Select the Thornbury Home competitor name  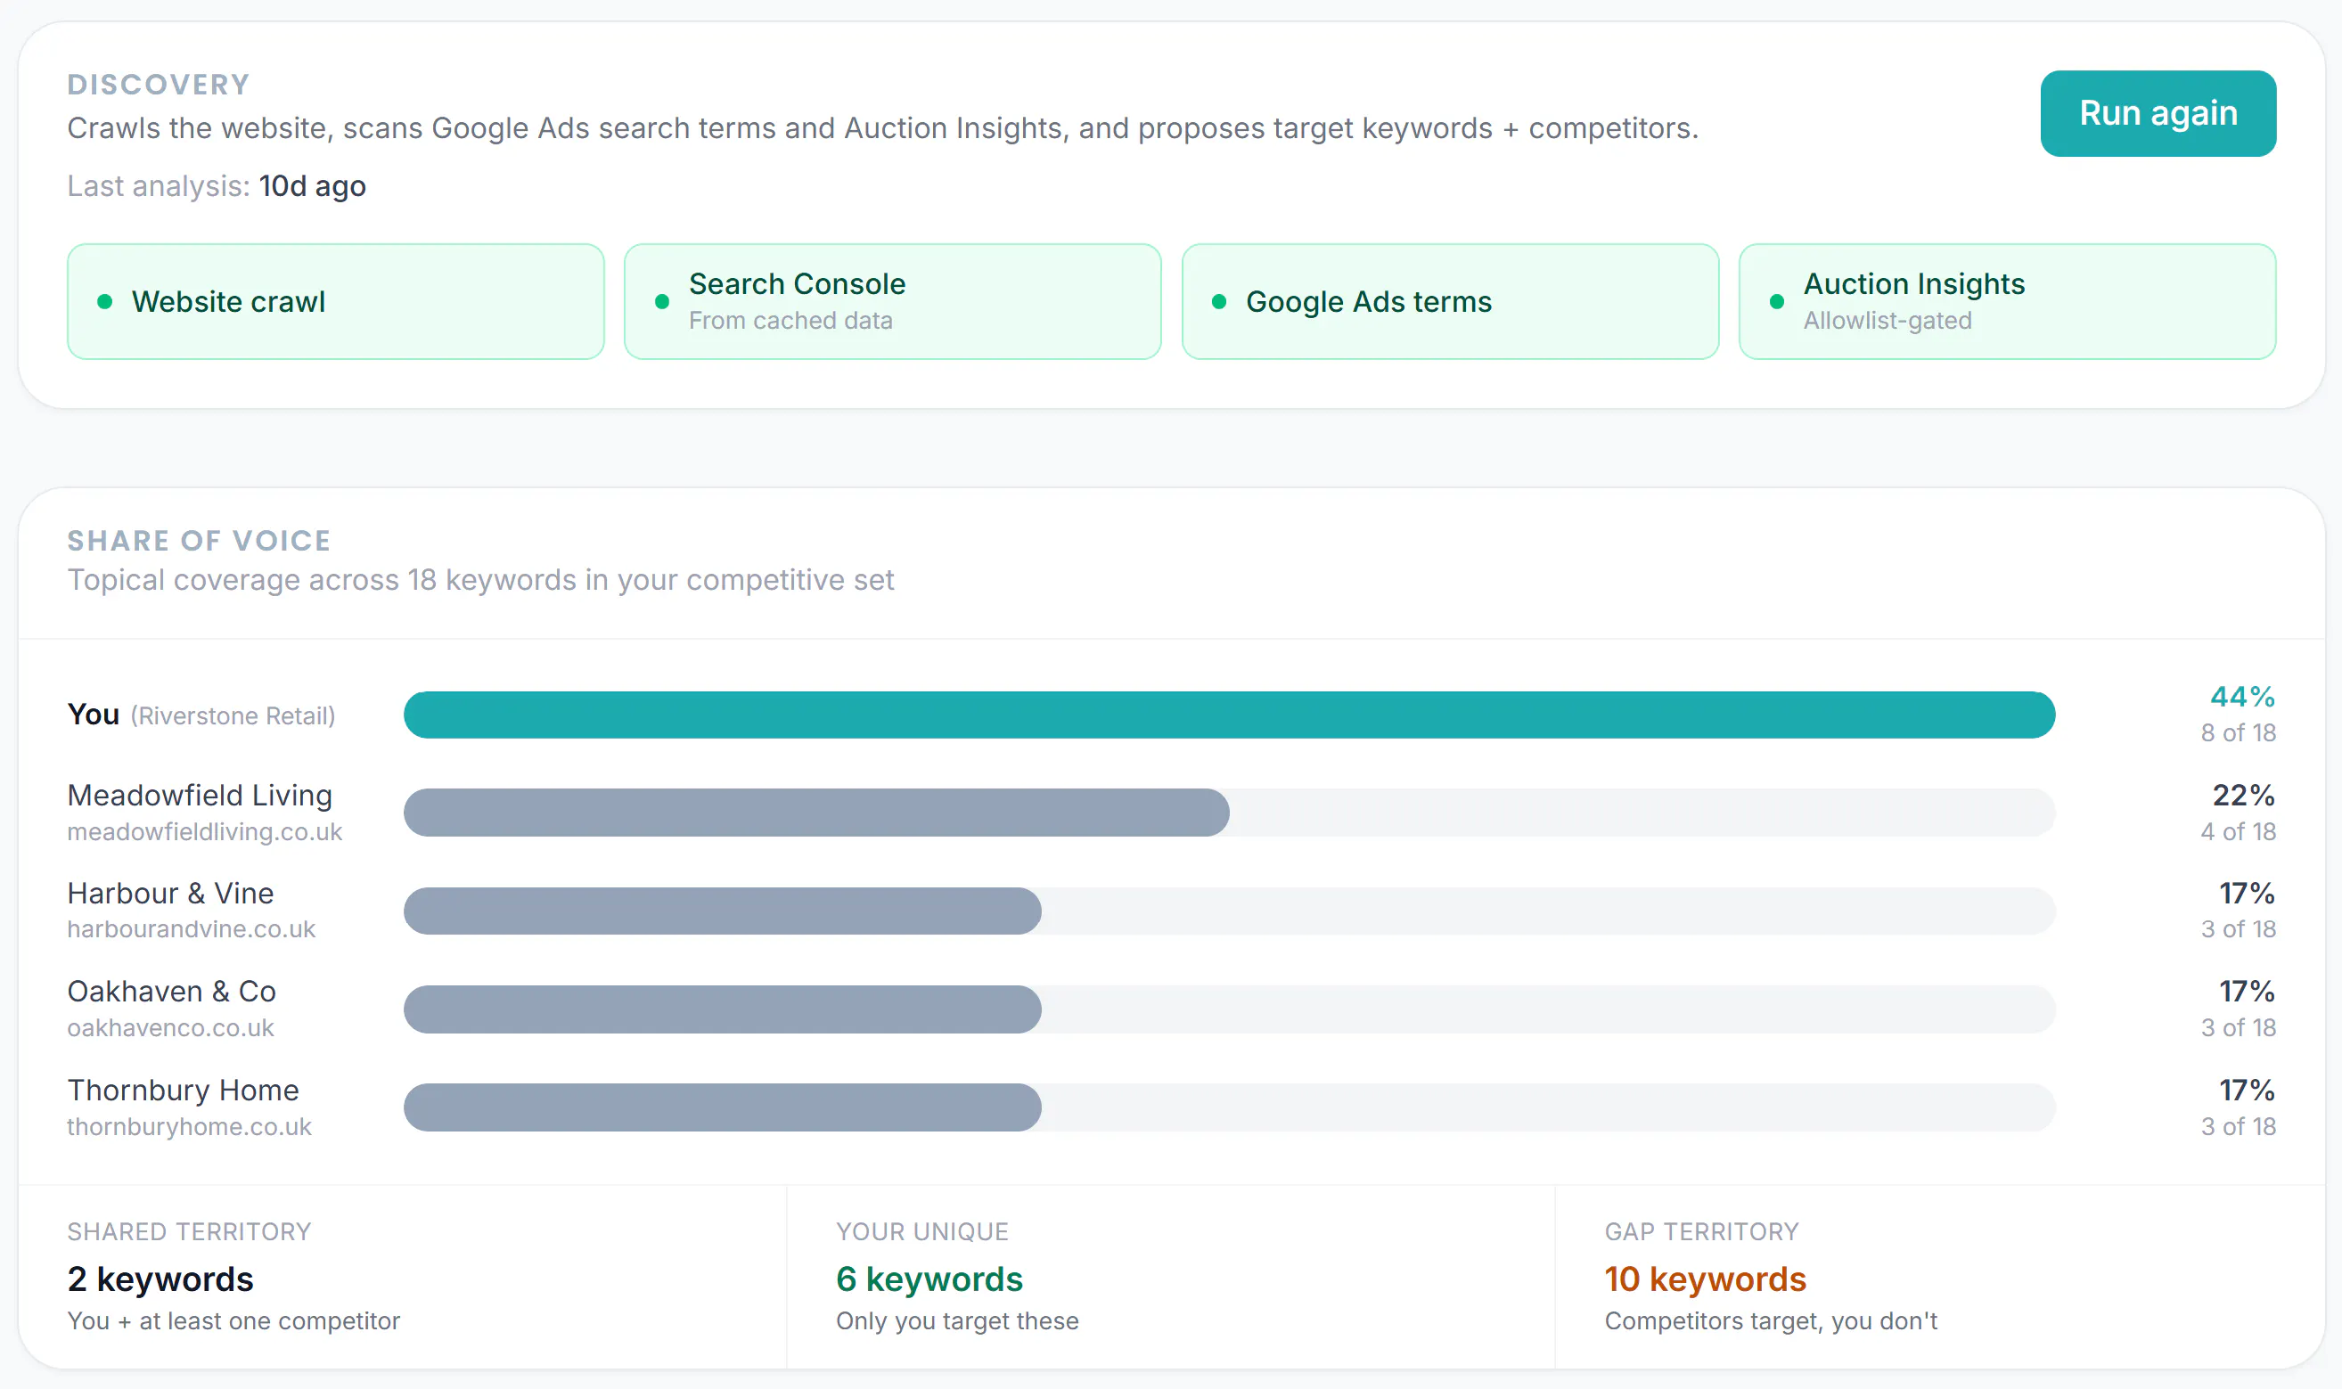pyautogui.click(x=183, y=1090)
